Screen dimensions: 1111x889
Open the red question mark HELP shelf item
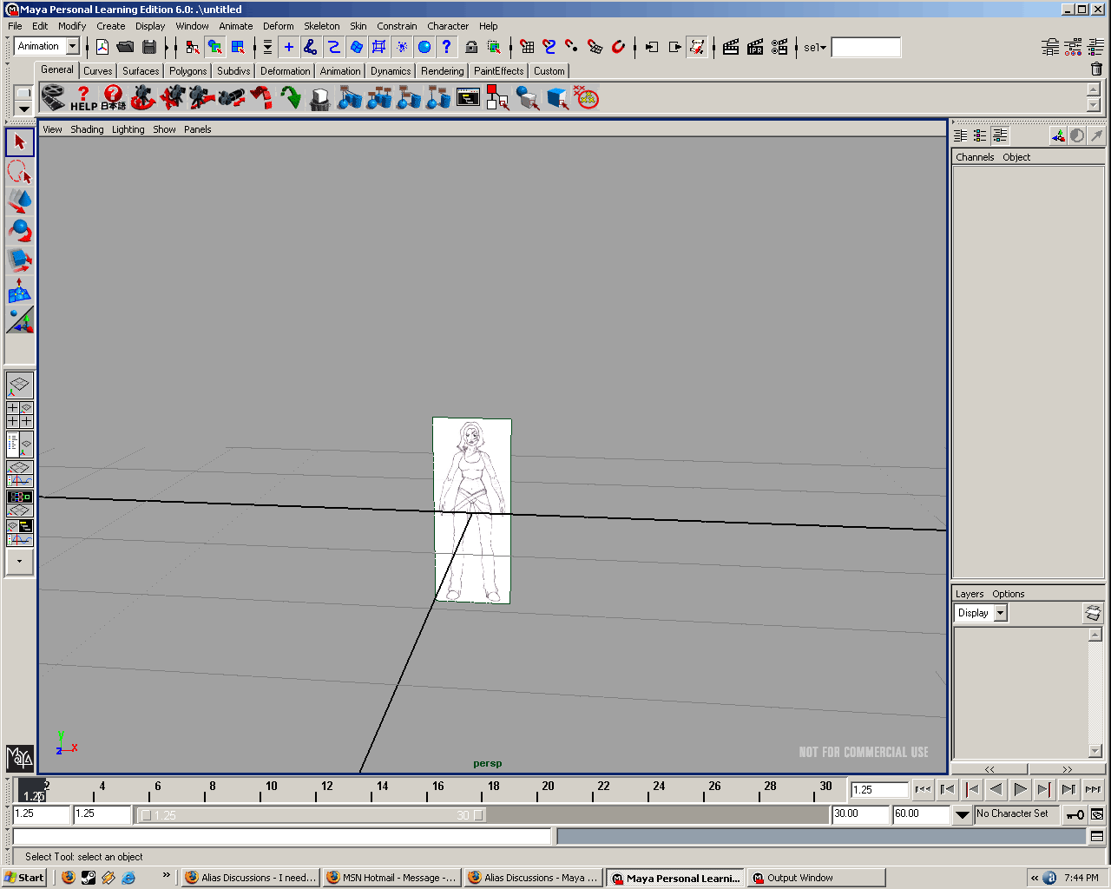[x=83, y=97]
